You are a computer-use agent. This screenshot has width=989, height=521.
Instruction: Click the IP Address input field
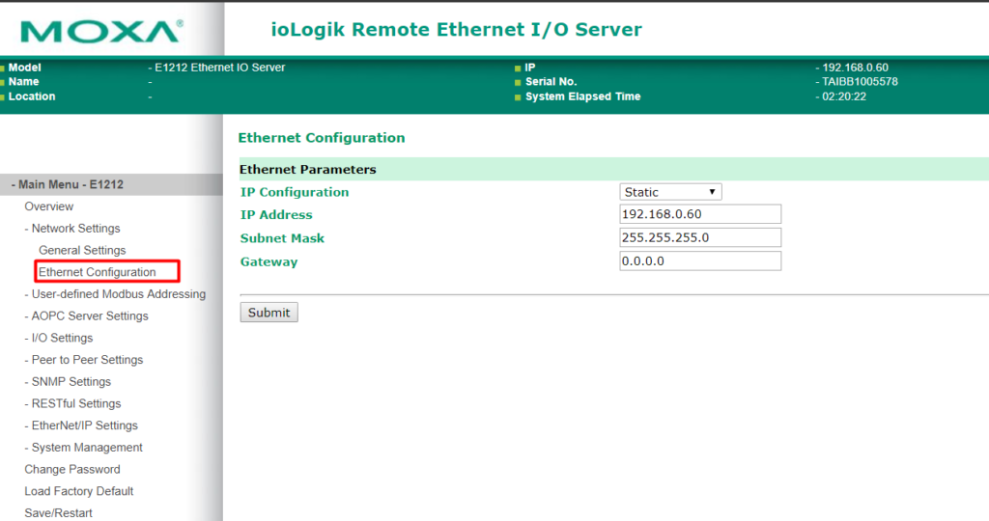tap(700, 214)
